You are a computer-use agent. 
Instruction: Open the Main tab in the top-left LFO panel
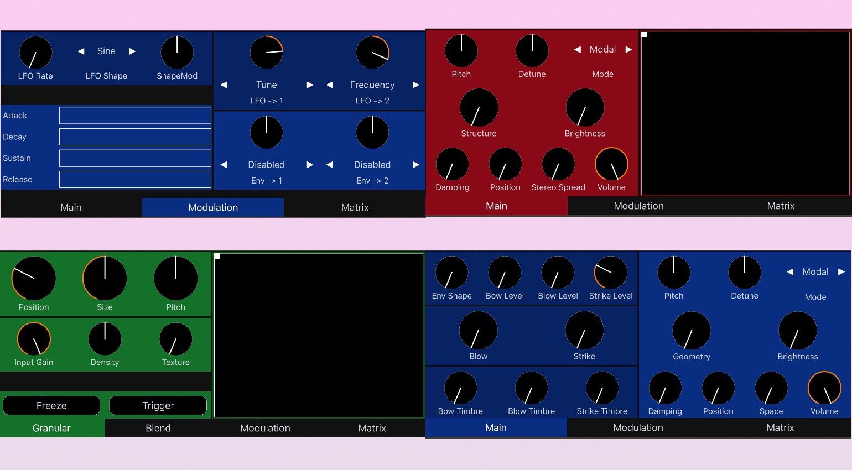[x=71, y=207]
